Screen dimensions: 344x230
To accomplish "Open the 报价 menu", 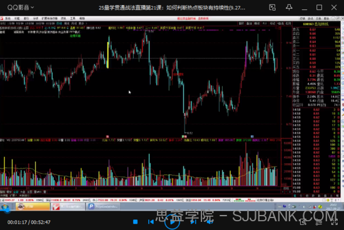I will (26, 18).
